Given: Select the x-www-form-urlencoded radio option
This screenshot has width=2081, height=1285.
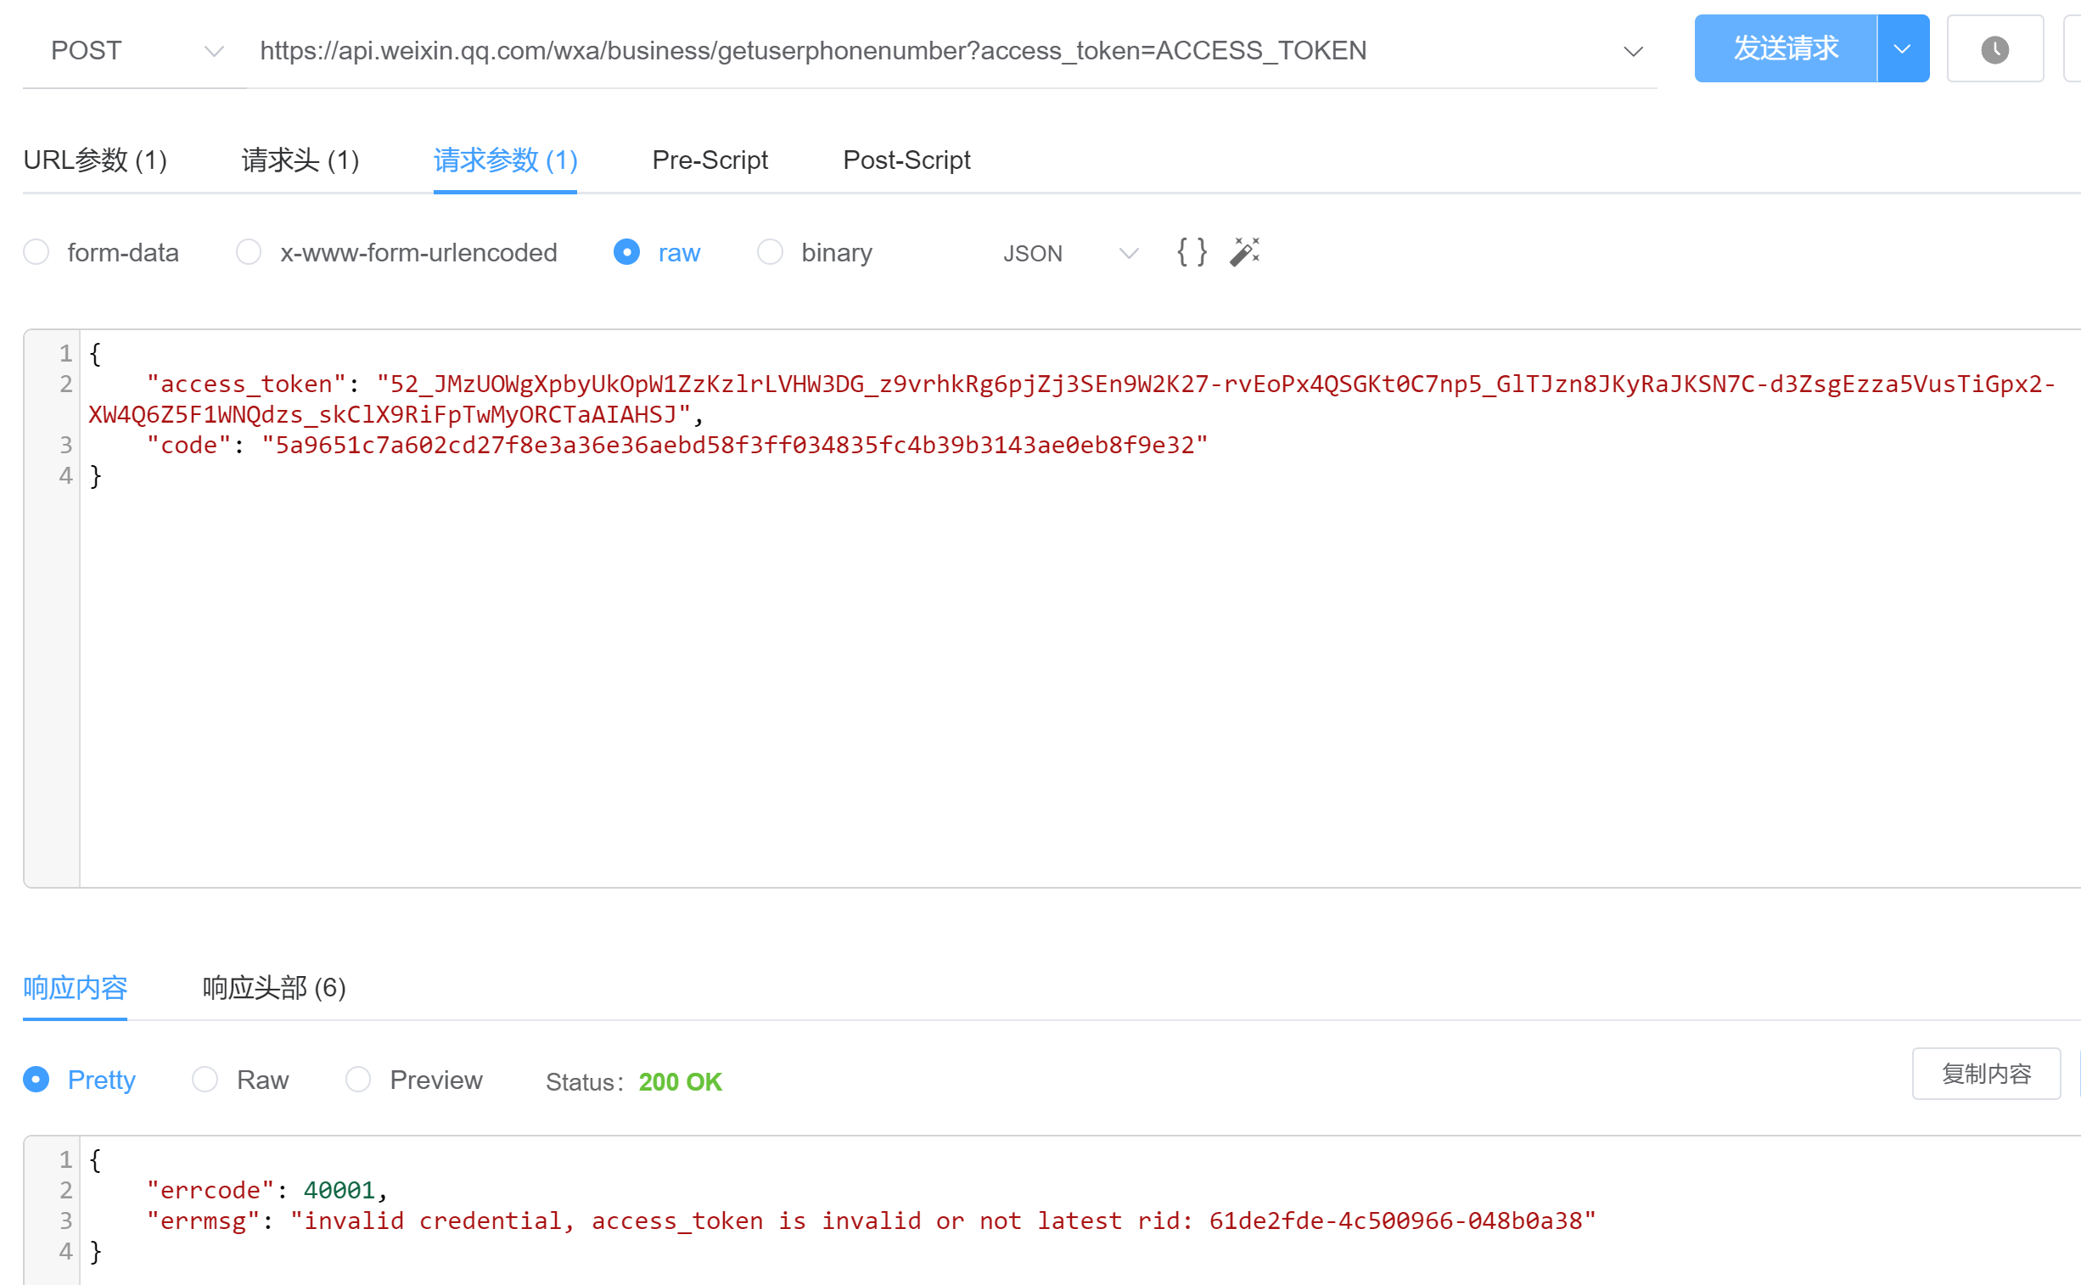Looking at the screenshot, I should pos(248,252).
